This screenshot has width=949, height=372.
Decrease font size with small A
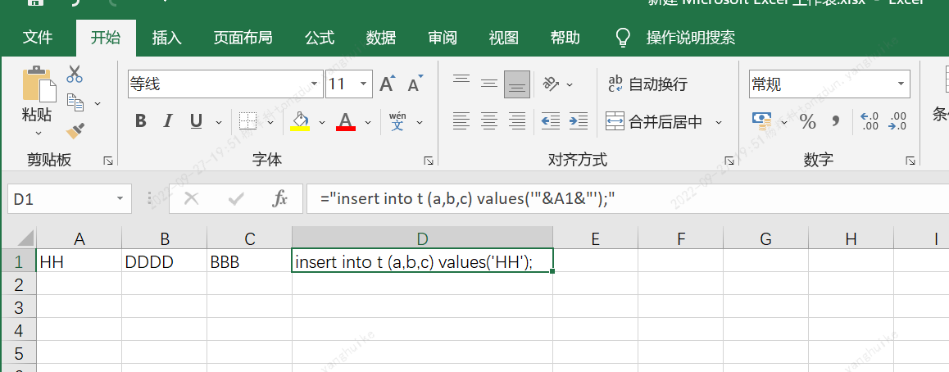[x=415, y=84]
